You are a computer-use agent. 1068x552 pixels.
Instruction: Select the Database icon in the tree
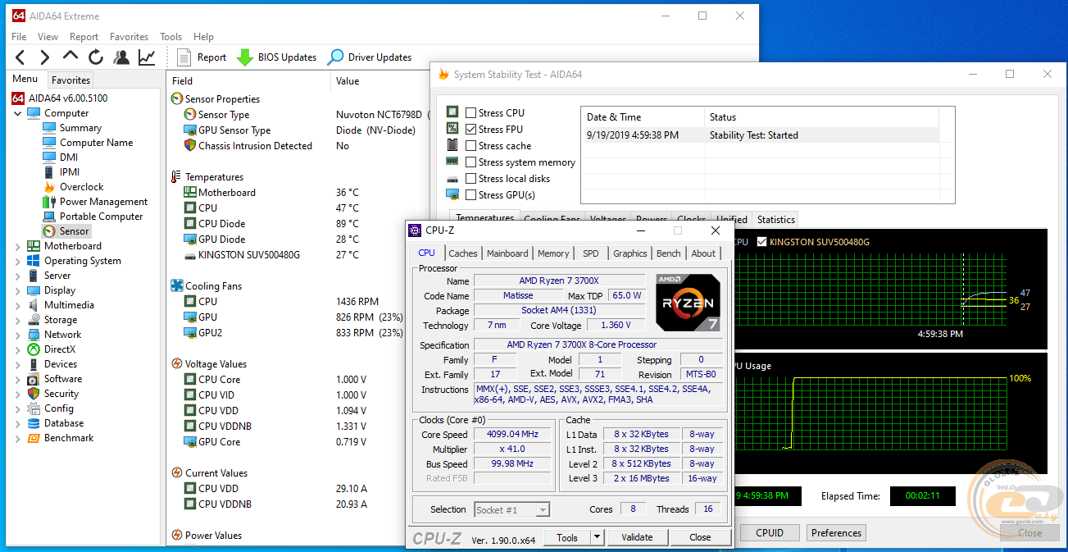(x=34, y=423)
